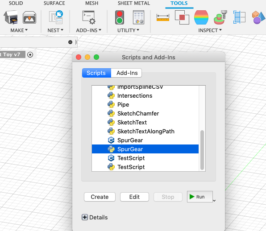Switch to the SURFACE tab
266x231 pixels.
coord(54,3)
